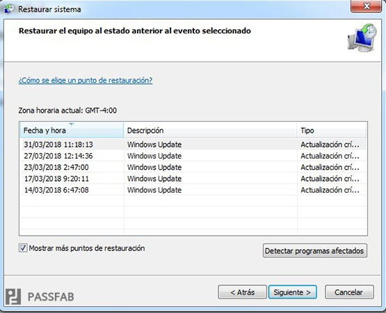Uncheck Mostrar más puntos de restauración

pyautogui.click(x=23, y=248)
